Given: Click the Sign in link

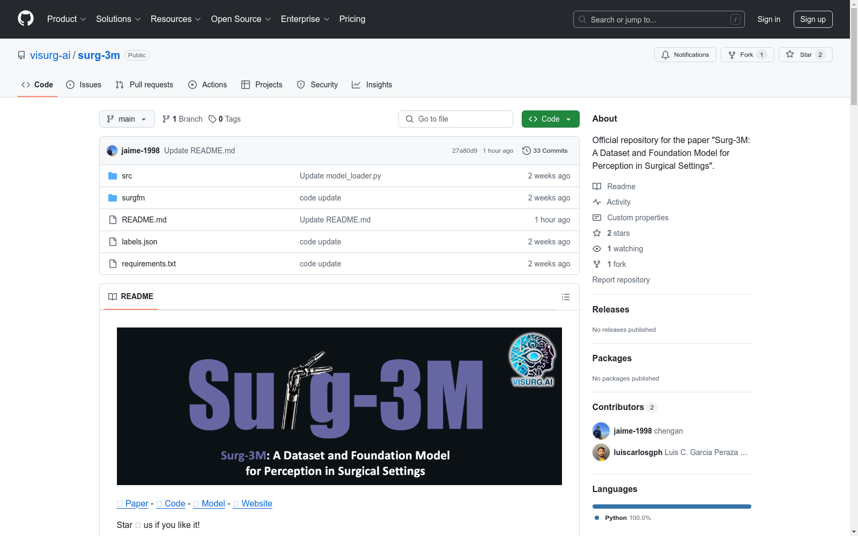Looking at the screenshot, I should point(769,19).
